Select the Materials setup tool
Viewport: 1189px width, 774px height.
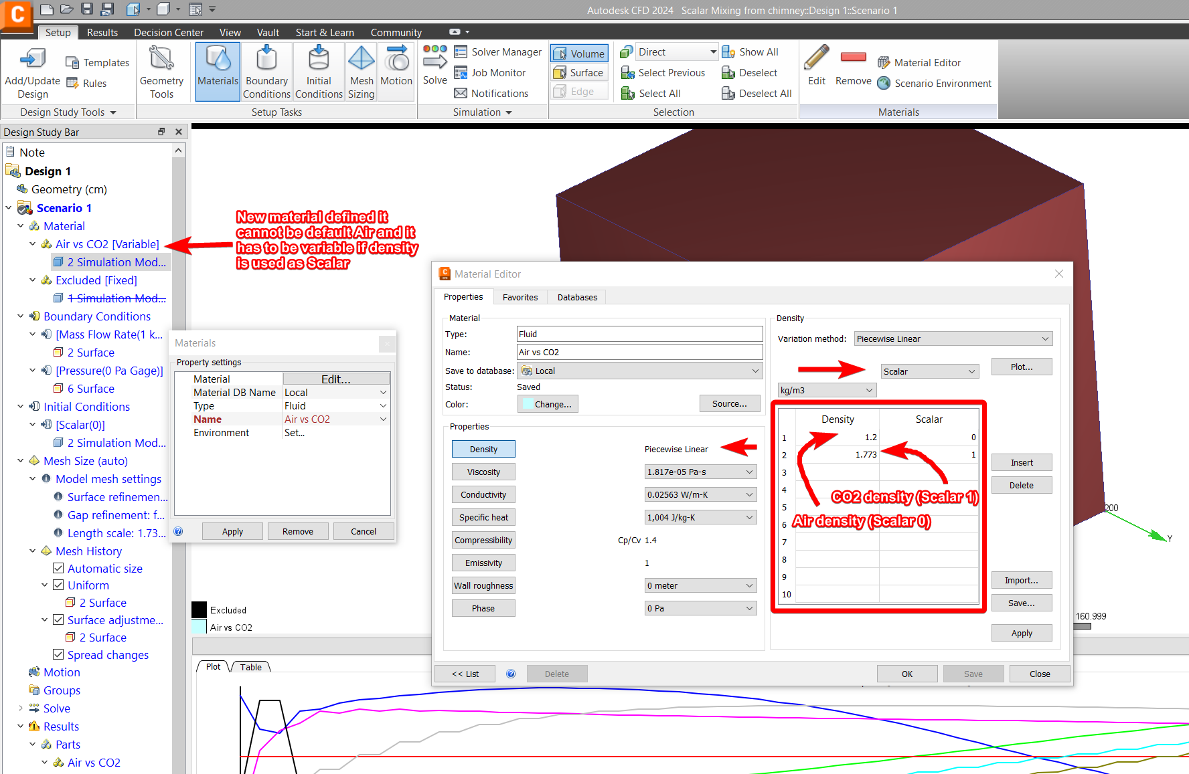(217, 70)
